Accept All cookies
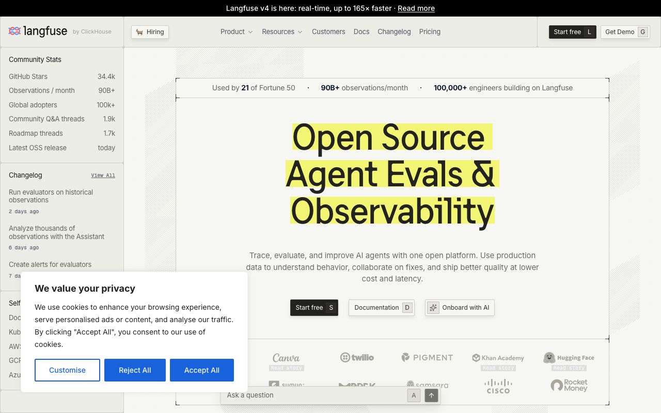 [x=202, y=370]
